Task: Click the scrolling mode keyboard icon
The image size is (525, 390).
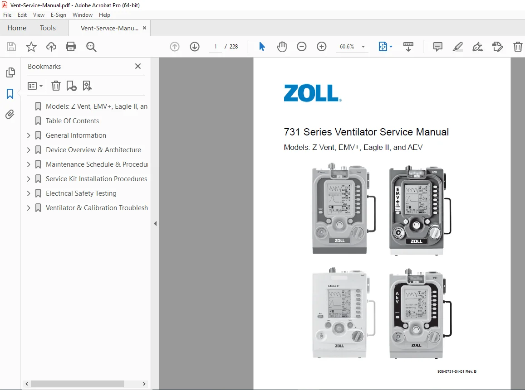Action: point(408,47)
